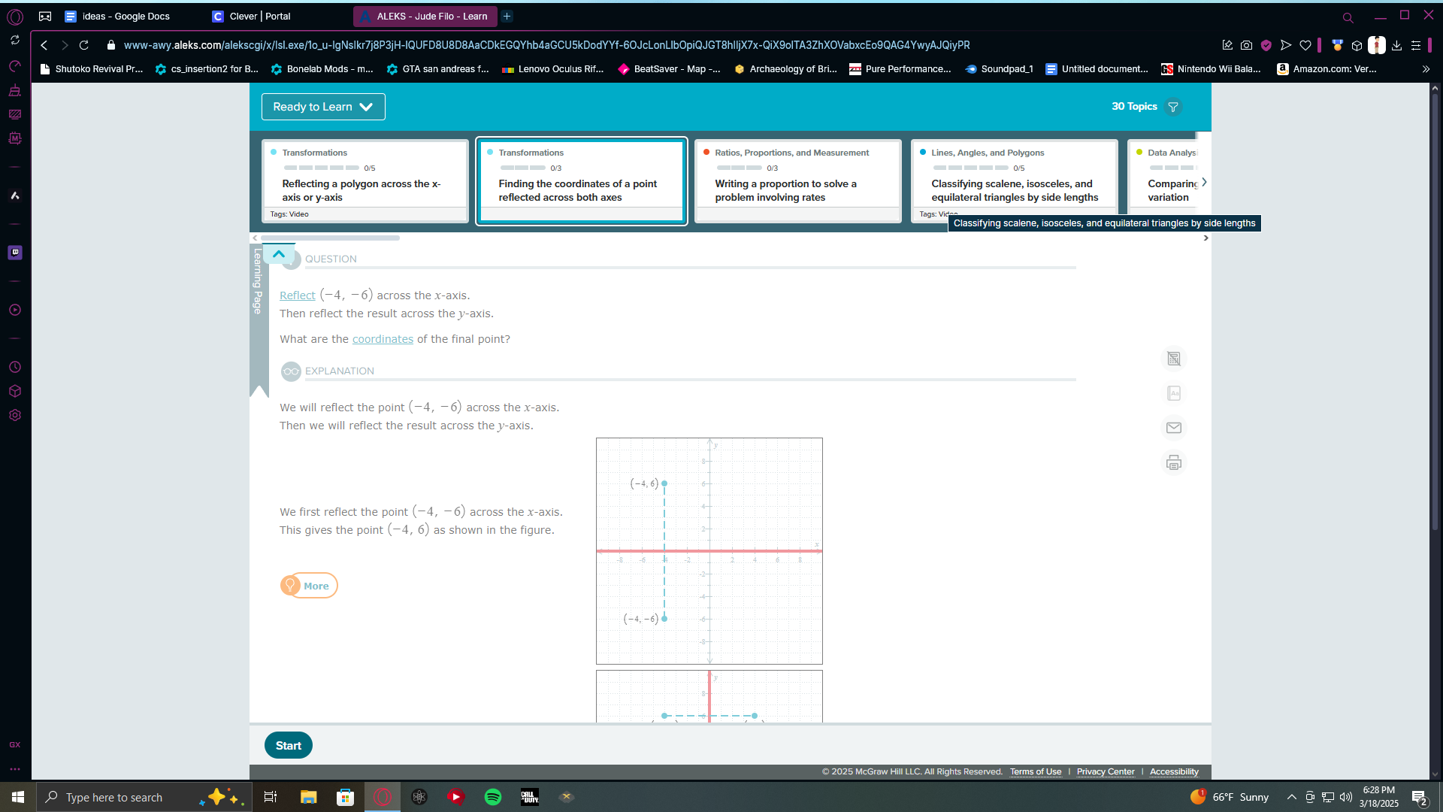Click Windows taskbar search box
The image size is (1443, 812).
(143, 797)
